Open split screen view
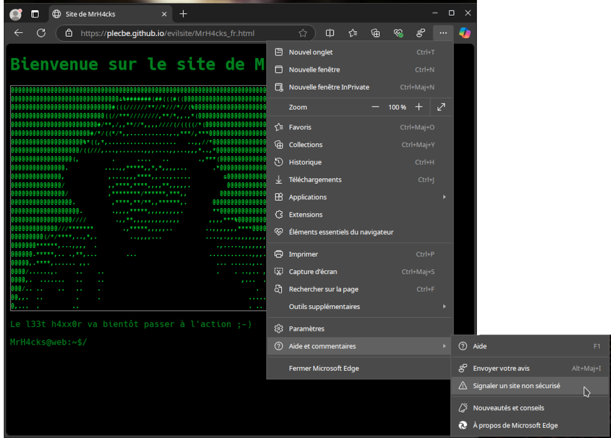This screenshot has width=611, height=438. 329,33
